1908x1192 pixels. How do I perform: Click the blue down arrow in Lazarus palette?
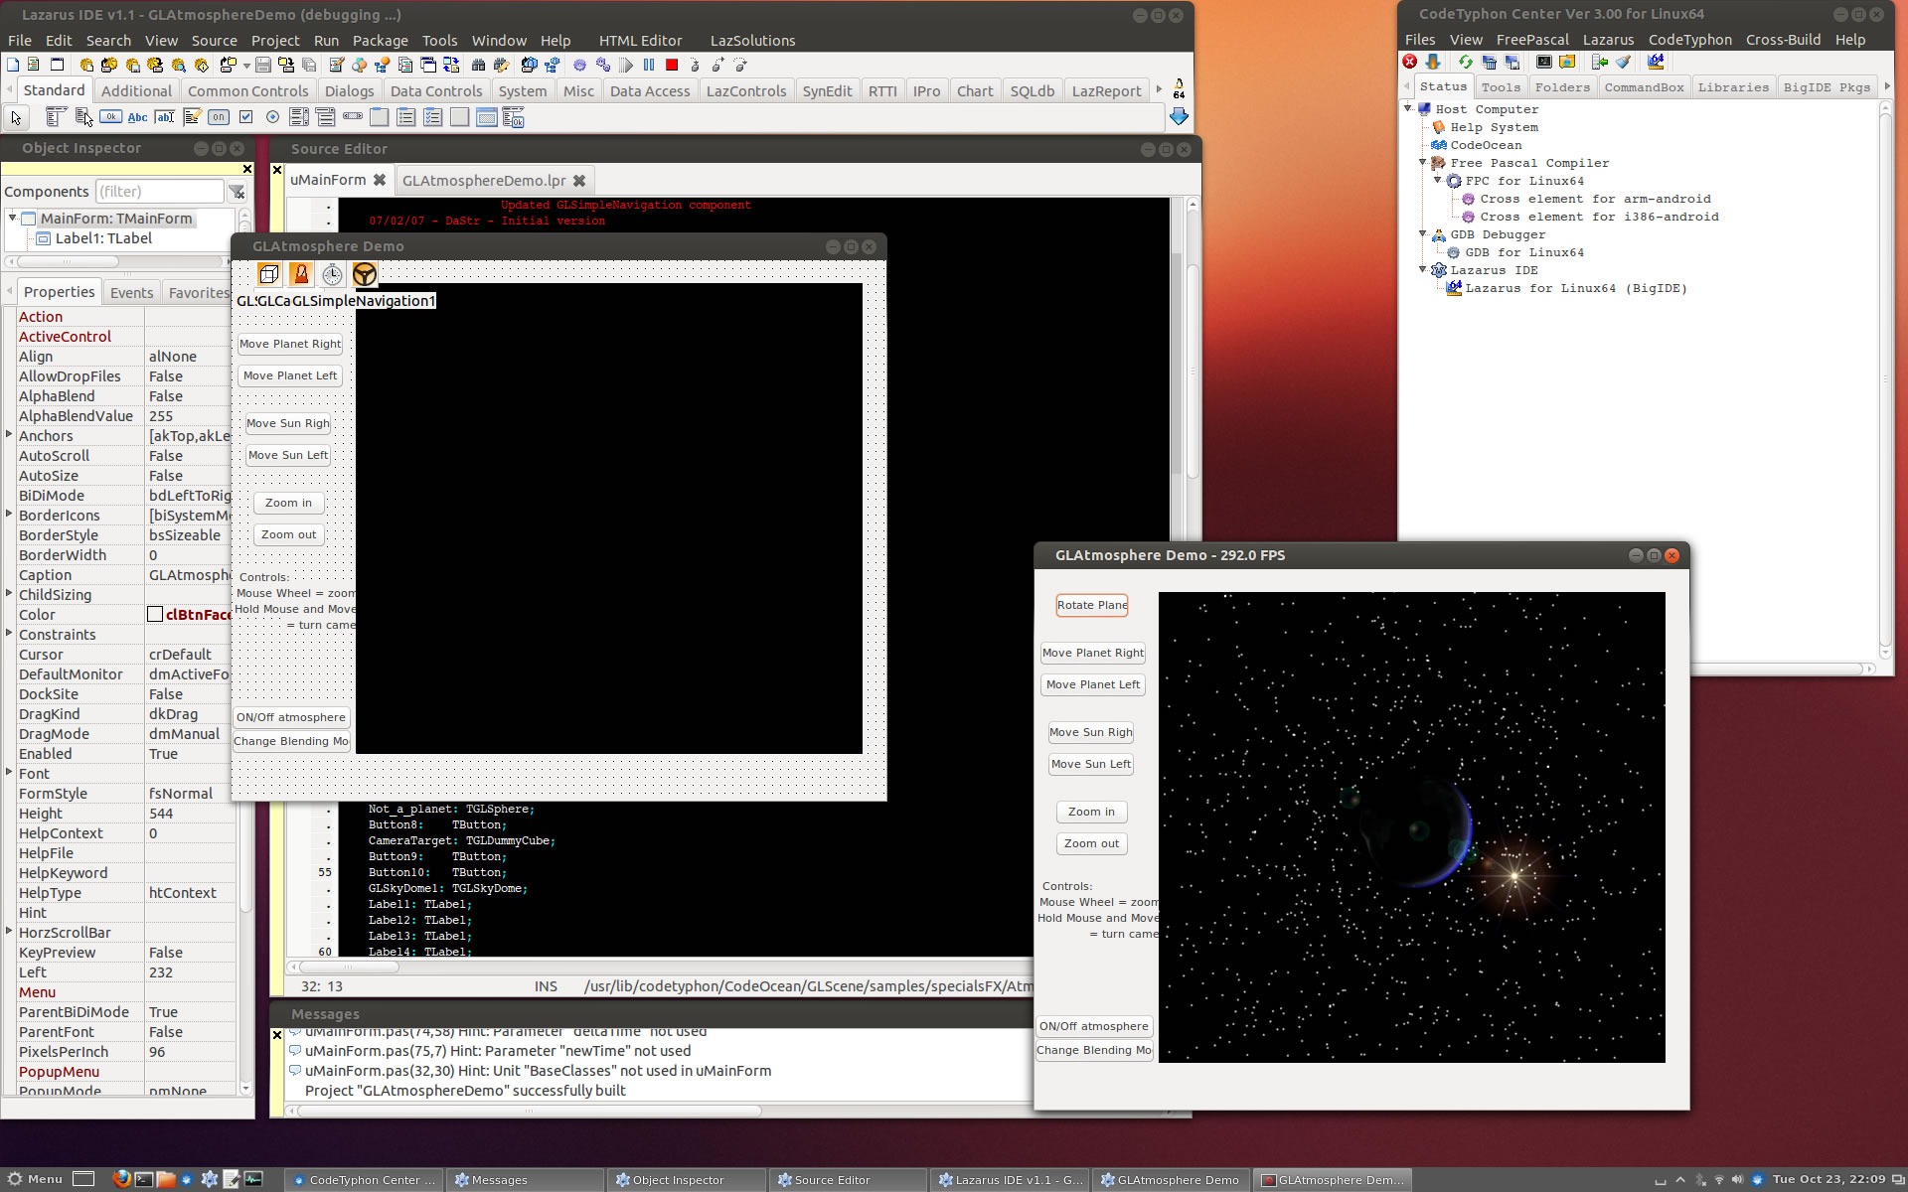[1179, 117]
